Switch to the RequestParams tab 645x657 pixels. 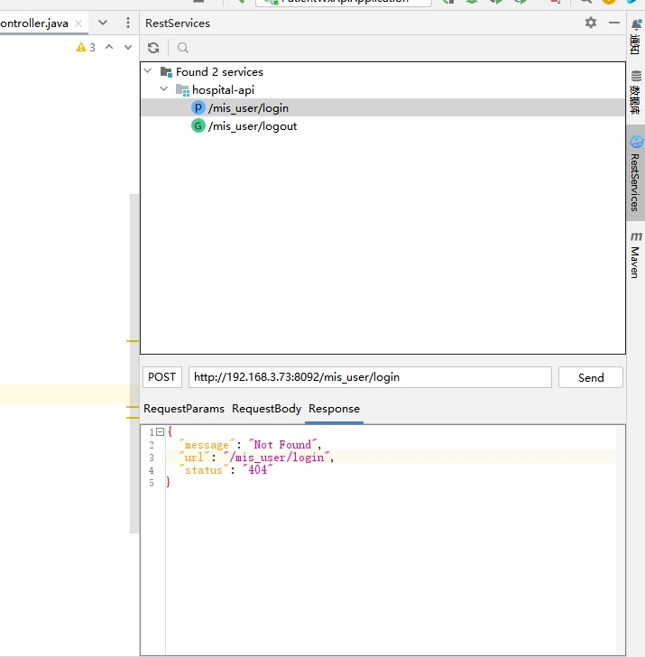pyautogui.click(x=184, y=409)
